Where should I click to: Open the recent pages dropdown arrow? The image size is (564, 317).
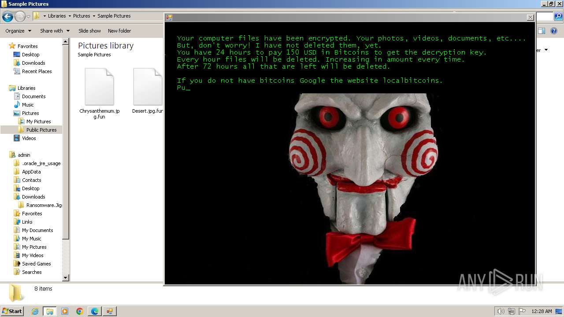[28, 17]
